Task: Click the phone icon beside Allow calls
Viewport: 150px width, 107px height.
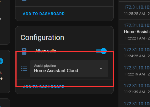Action: click(24, 51)
